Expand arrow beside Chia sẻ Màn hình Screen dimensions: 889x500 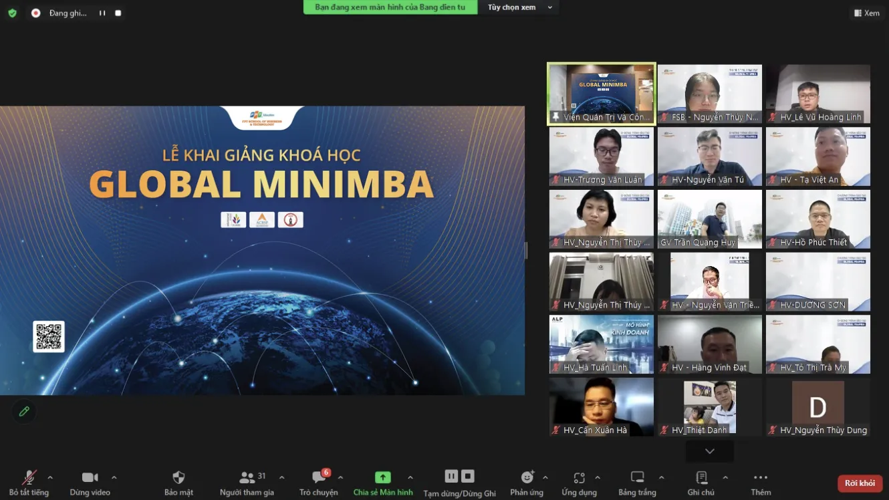(x=410, y=478)
